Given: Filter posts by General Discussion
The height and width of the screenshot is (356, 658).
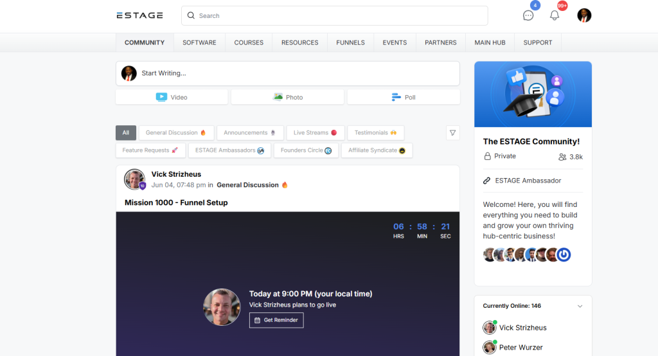Looking at the screenshot, I should tap(176, 132).
